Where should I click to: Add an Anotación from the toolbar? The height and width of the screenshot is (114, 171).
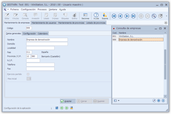pyautogui.click(x=35, y=16)
